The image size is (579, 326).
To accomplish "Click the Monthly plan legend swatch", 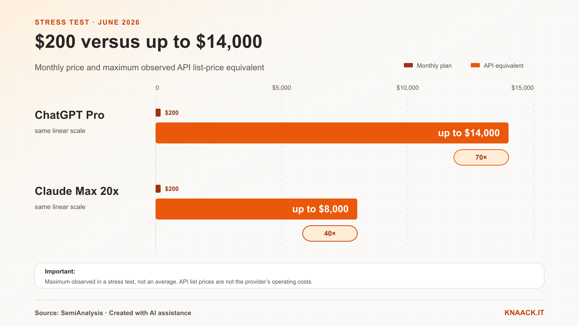I will [408, 65].
